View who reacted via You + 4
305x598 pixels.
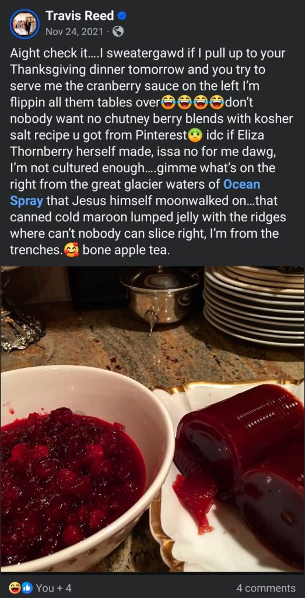[54, 588]
